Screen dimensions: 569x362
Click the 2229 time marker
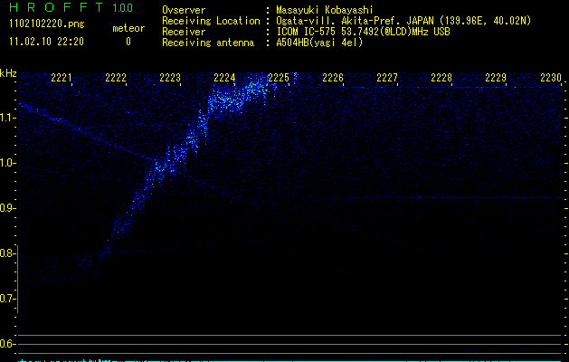[x=496, y=78]
